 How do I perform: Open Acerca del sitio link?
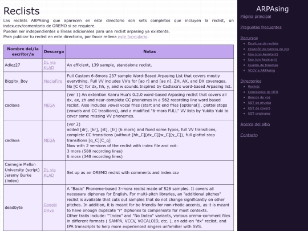(x=255, y=124)
